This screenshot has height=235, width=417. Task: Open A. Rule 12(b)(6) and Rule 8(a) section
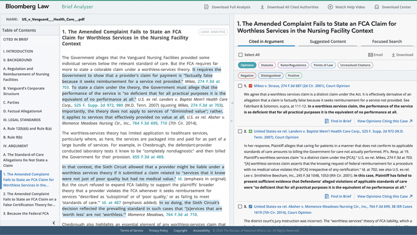[27, 129]
